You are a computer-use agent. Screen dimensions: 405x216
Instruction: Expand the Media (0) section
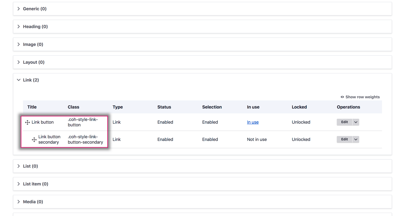[202, 202]
